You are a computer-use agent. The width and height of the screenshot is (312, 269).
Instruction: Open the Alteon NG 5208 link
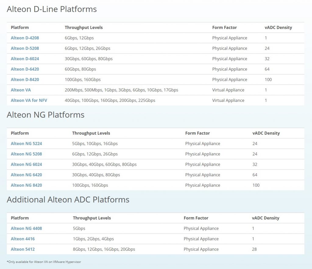27,154
